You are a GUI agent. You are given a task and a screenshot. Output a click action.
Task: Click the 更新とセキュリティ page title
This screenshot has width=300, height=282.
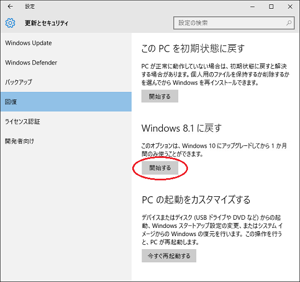[x=46, y=23]
